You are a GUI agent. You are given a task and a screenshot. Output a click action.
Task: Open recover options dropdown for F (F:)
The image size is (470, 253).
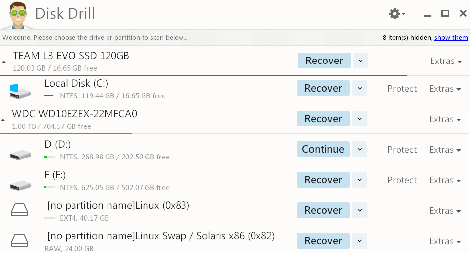point(360,180)
